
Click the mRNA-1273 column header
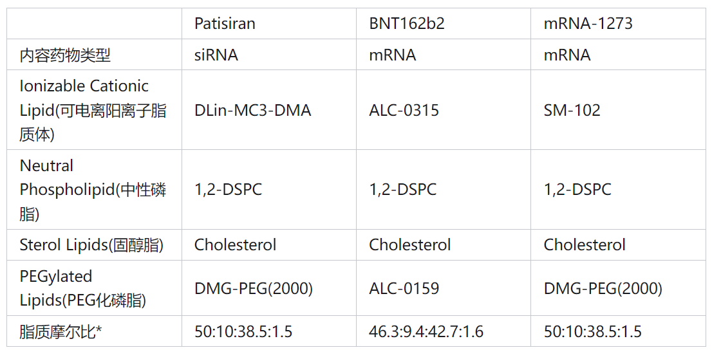(588, 24)
